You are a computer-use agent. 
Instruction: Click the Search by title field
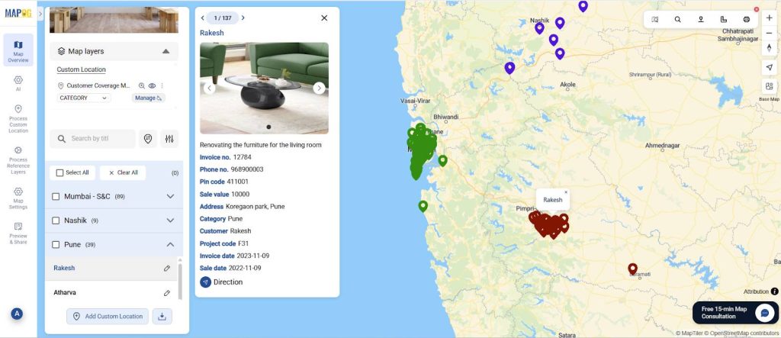[x=92, y=139]
